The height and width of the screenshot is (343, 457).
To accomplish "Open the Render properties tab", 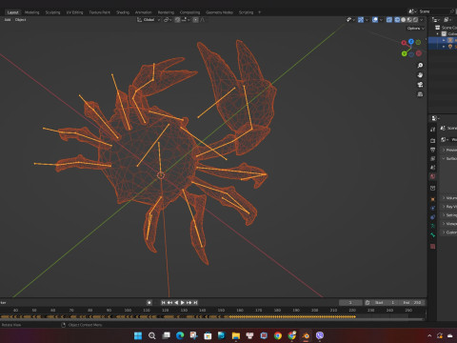I will 432,140.
